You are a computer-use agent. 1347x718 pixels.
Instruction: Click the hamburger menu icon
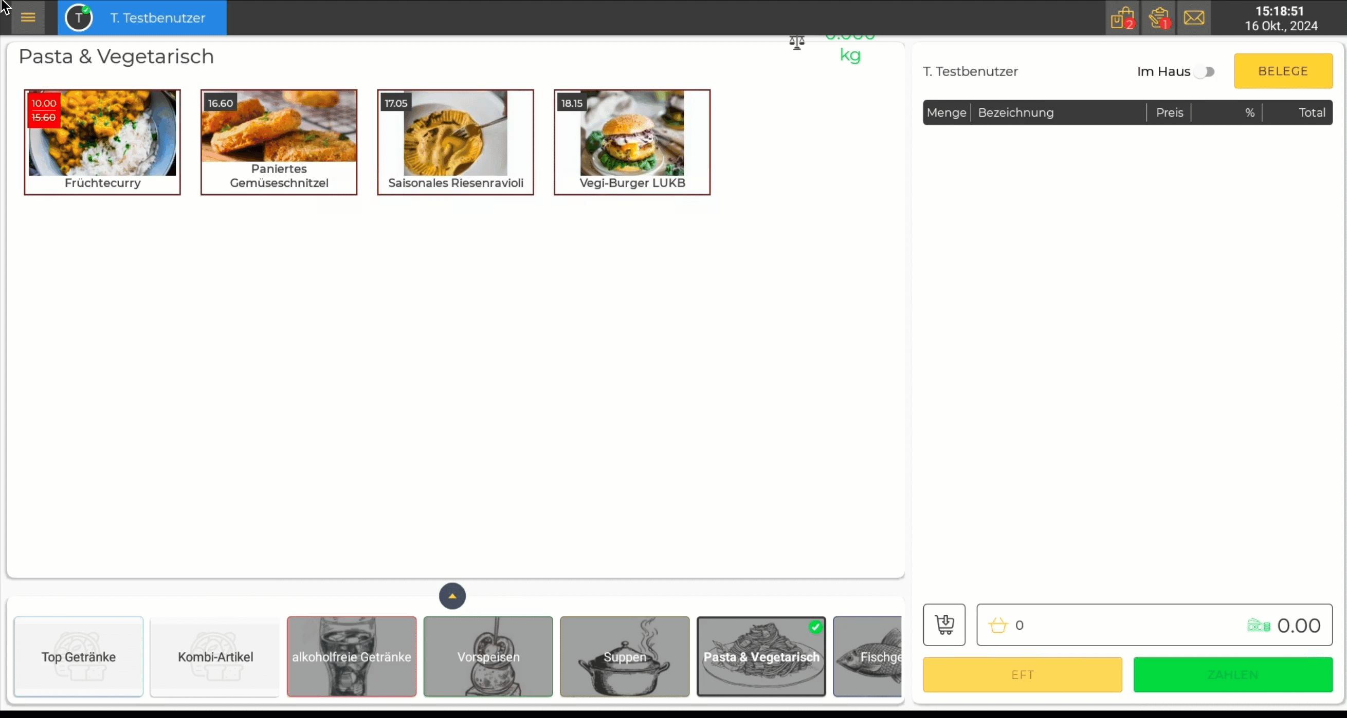[28, 17]
